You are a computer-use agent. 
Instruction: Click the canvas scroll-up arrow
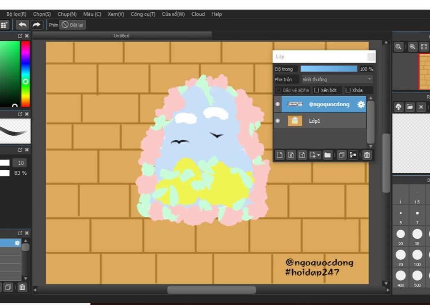click(x=386, y=42)
